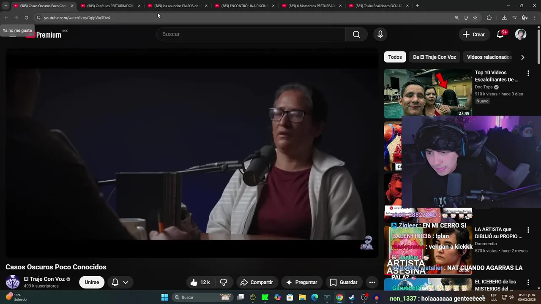
Task: Open the Doomercito channel name
Action: pyautogui.click(x=486, y=244)
